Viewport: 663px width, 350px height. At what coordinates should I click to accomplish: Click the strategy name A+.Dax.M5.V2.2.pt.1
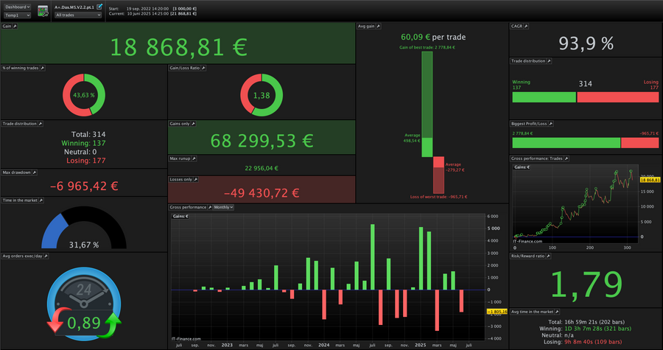pyautogui.click(x=74, y=7)
